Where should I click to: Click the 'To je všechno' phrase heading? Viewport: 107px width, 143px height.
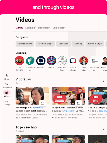26,127
